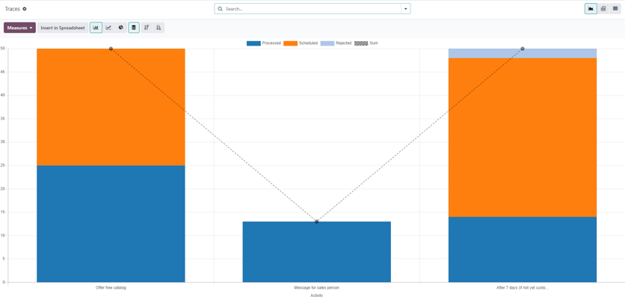
Task: Click 'After 7 days (if not yet custo...' axis label
Action: pos(523,287)
